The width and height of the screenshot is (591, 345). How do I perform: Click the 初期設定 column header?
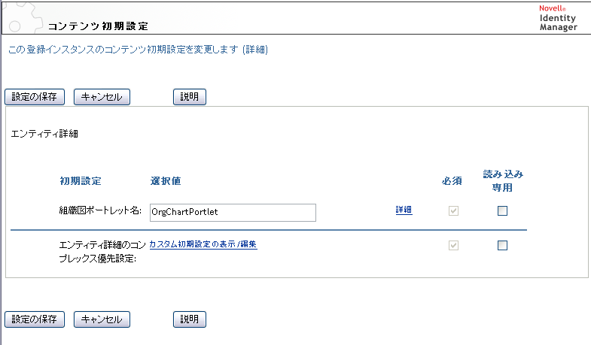tap(81, 181)
